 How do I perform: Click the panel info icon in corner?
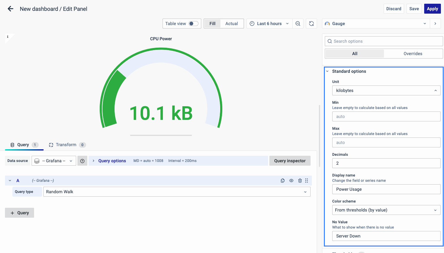pyautogui.click(x=8, y=37)
